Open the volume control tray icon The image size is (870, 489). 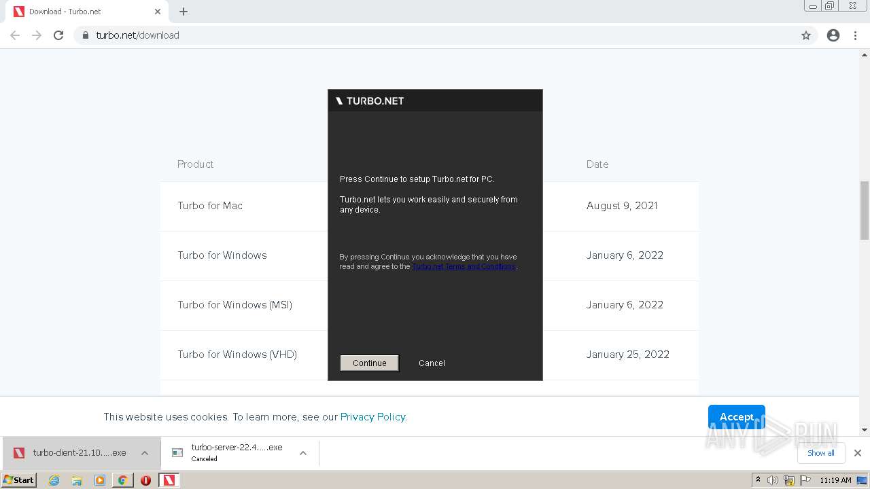[x=773, y=480]
